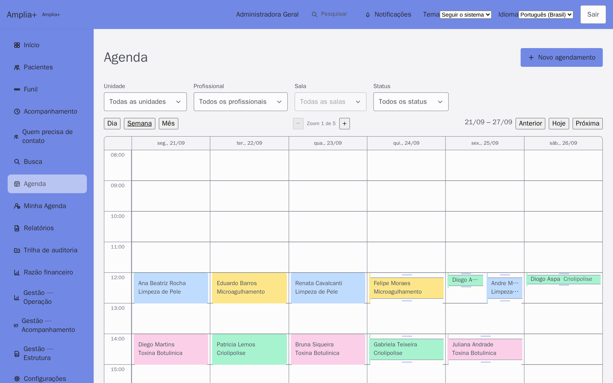
Task: Increase calendar zoom with plus button
Action: point(344,123)
